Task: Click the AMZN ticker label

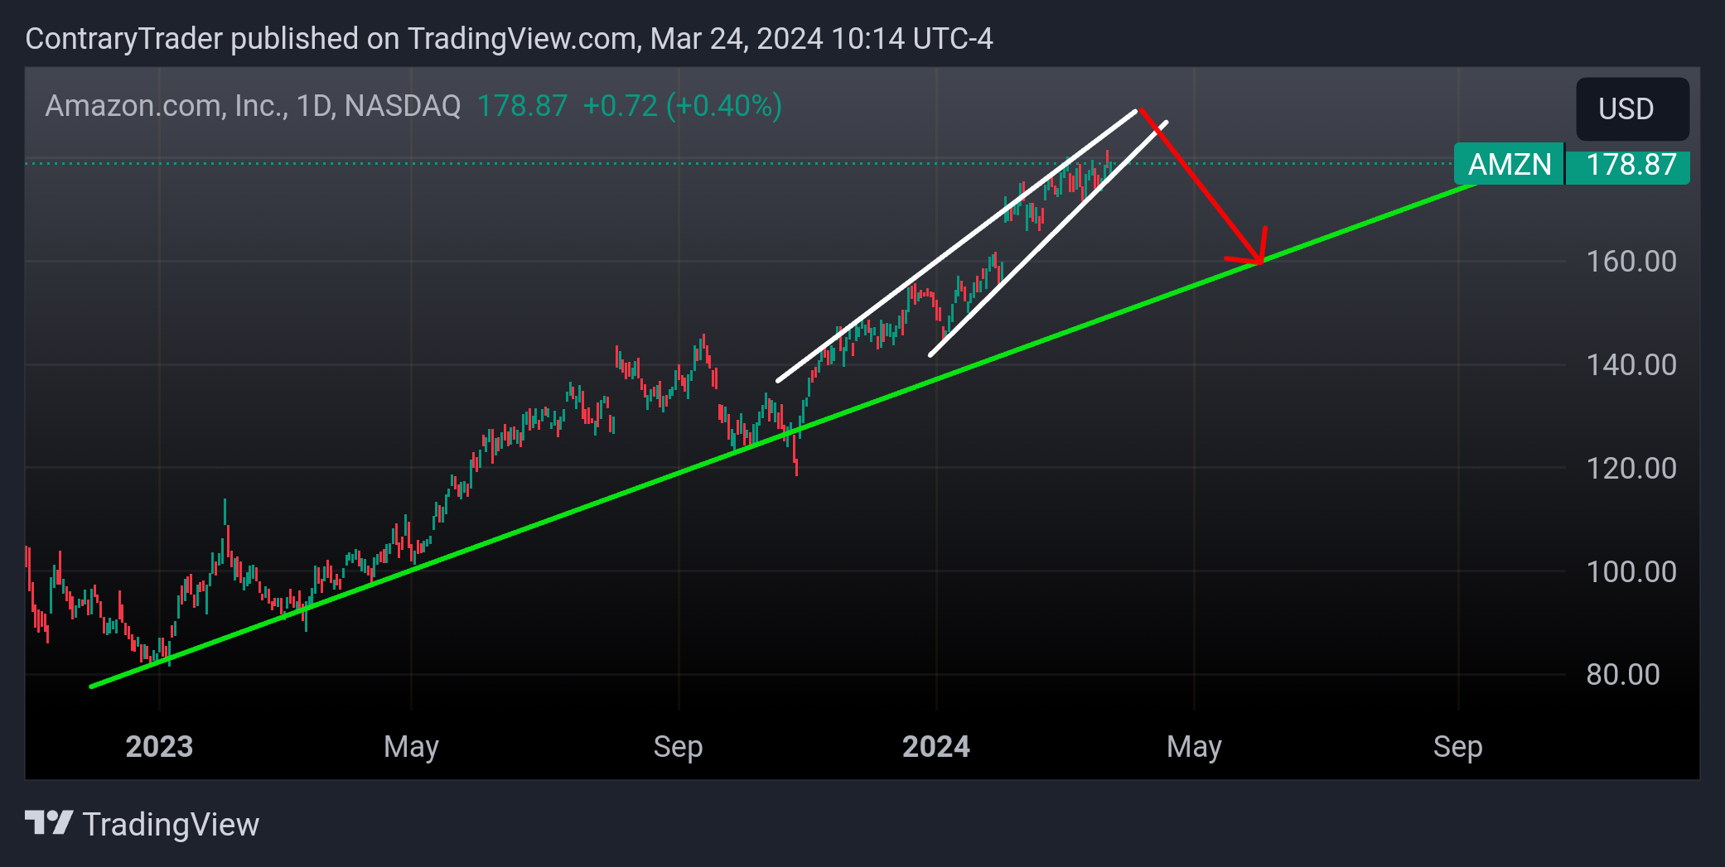Action: click(x=1510, y=164)
